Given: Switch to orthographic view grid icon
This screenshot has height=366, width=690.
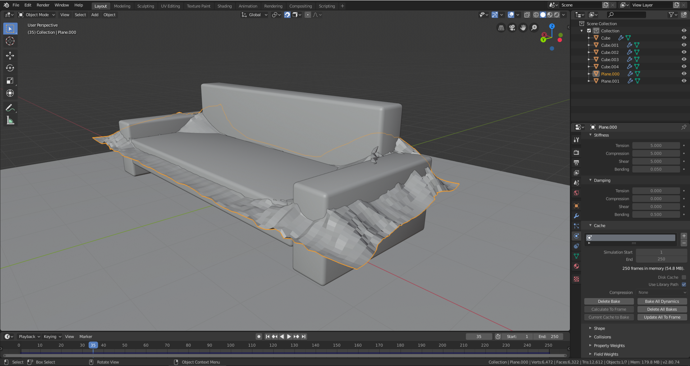Looking at the screenshot, I should (501, 28).
